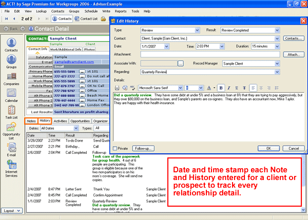Go to first contact record arrow
This screenshot has width=308, height=220.
click(x=7, y=18)
